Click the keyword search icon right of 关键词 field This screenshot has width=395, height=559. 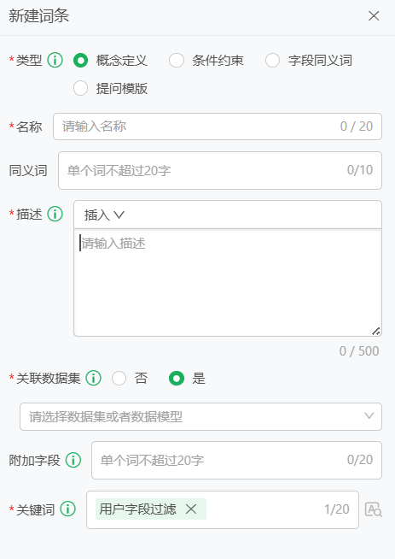click(x=374, y=509)
